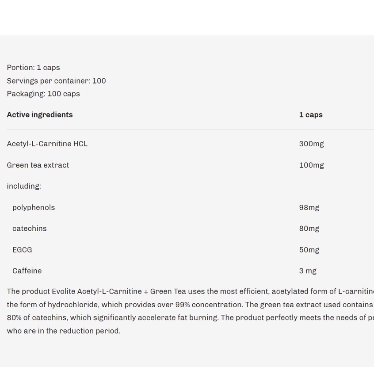374x374 pixels.
Task: Select the 'catechins' sub-ingredient
Action: 30,229
